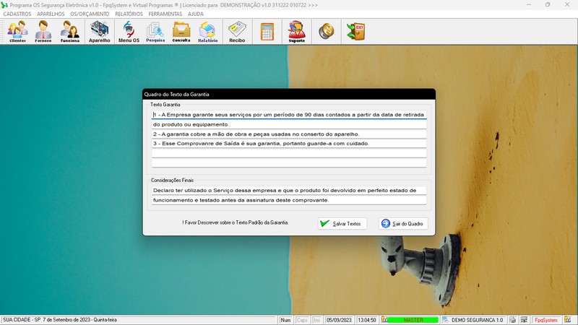This screenshot has width=578, height=325.
Task: Click the gold coin finance icon
Action: 327,31
